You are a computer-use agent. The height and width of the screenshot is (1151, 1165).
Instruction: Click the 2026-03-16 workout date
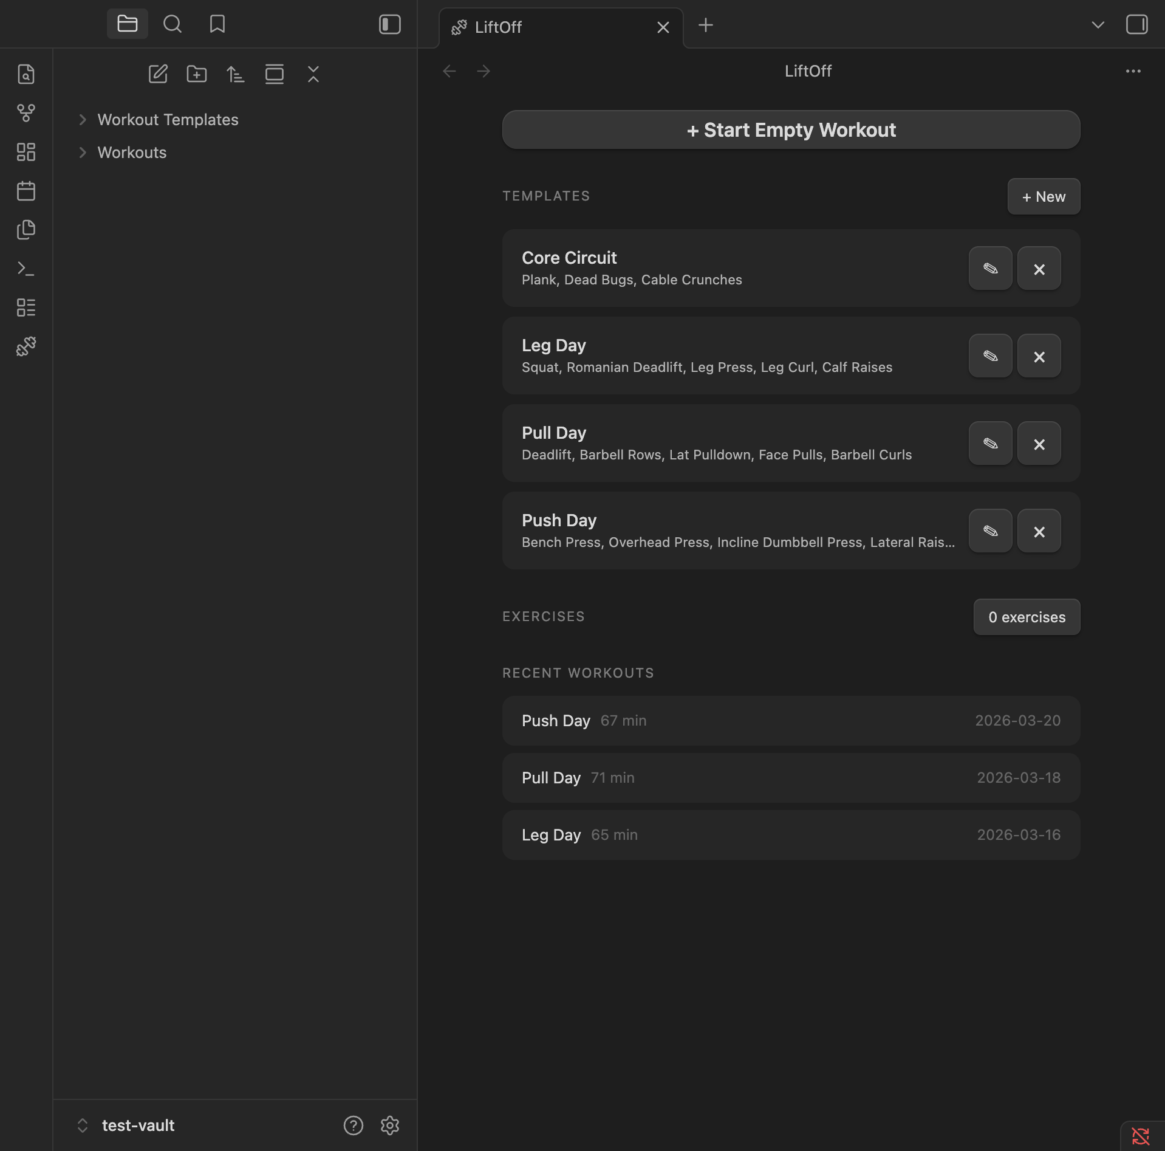(1019, 835)
